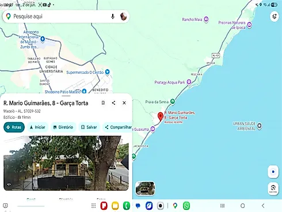Image resolution: width=282 pixels, height=212 pixels.
Task: Click the Google Maps logo in search bar
Action: click(8, 17)
